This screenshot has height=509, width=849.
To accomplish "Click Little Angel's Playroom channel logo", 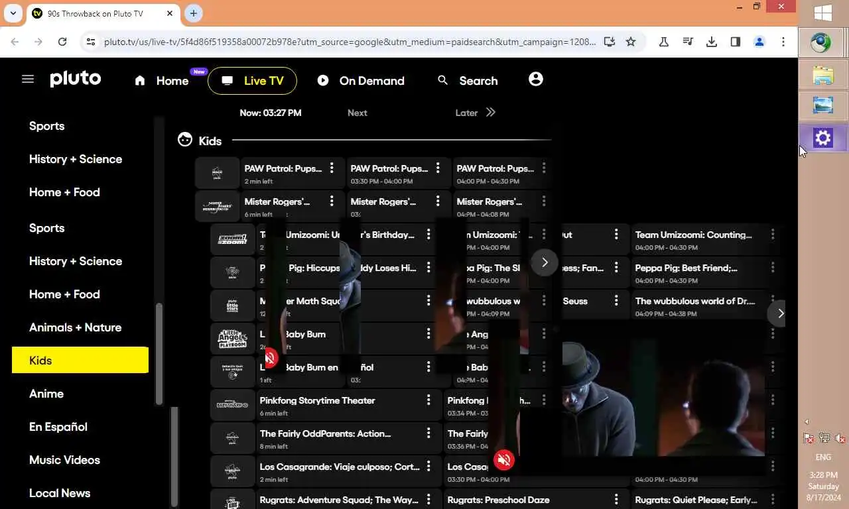I will click(x=233, y=339).
